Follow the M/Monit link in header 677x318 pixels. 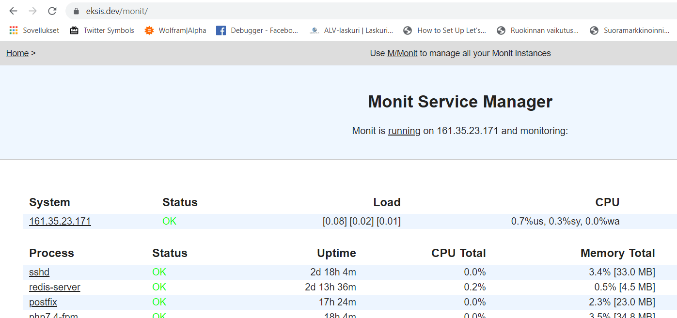pos(402,53)
